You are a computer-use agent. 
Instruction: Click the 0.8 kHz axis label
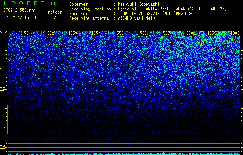pos(3,108)
